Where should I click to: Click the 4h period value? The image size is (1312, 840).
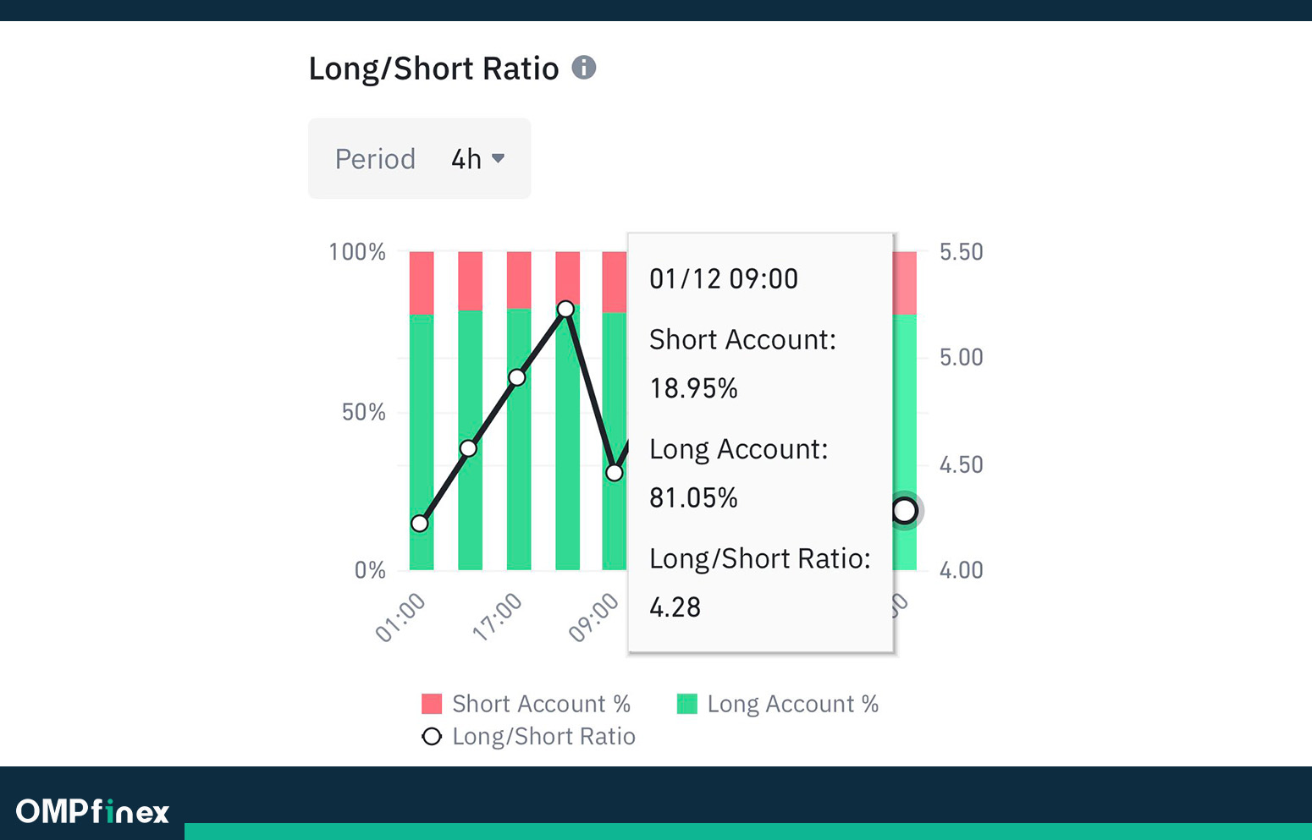click(466, 159)
